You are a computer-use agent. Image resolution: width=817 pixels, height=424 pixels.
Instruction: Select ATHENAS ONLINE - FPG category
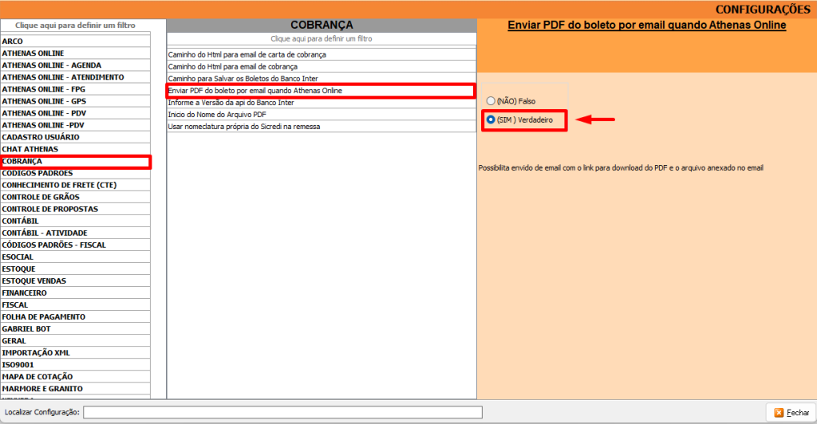point(76,89)
